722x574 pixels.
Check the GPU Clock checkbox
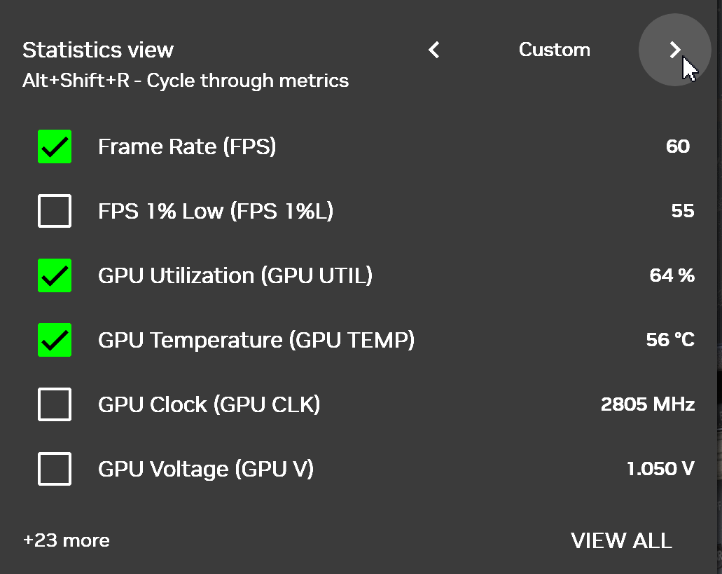tap(55, 404)
